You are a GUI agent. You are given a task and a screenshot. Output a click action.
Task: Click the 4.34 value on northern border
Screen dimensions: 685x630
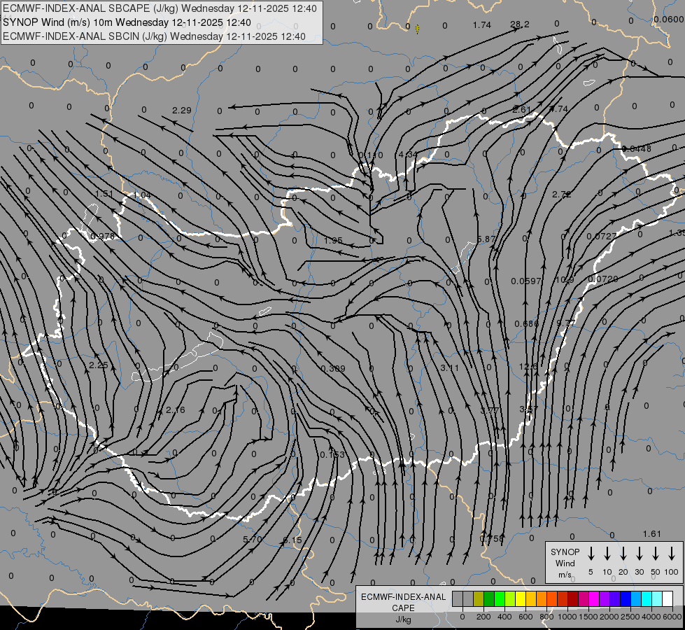tap(408, 154)
